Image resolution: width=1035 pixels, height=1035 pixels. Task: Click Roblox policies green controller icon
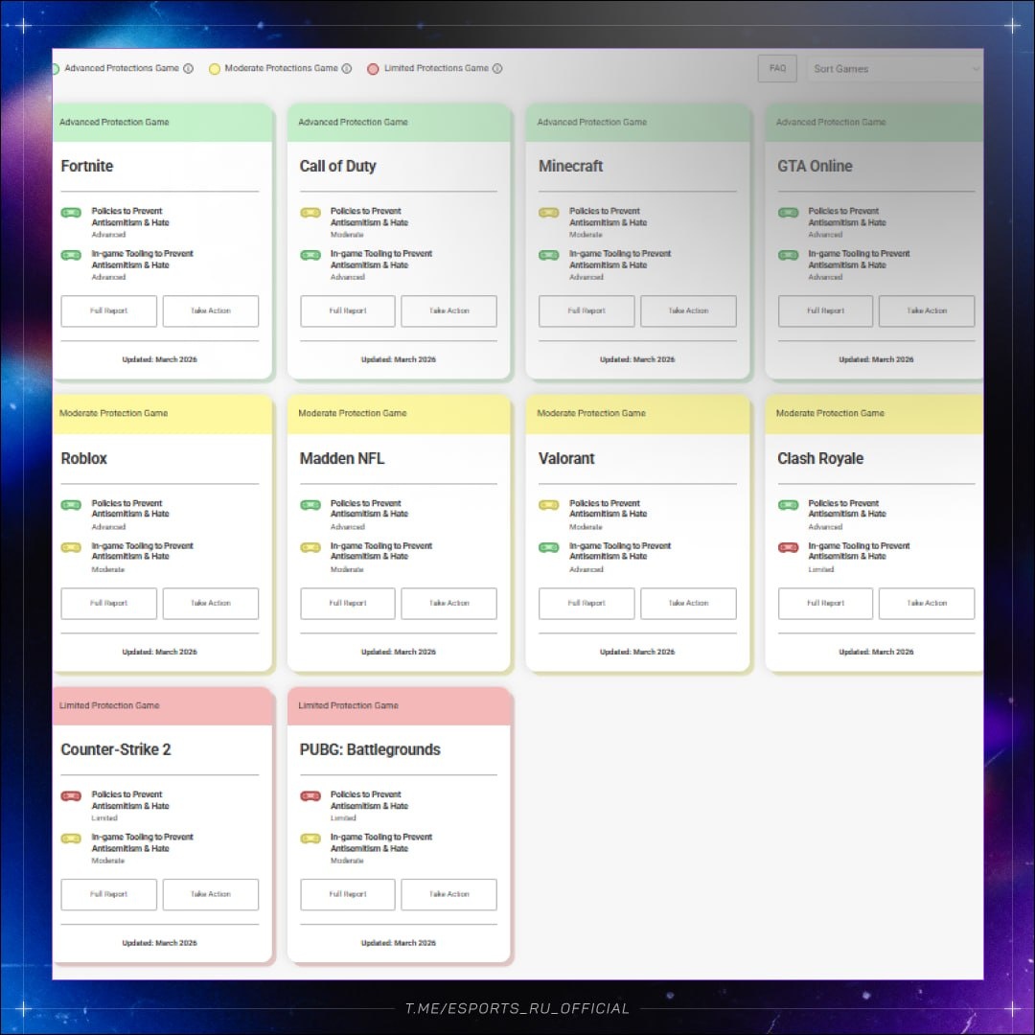click(x=71, y=505)
